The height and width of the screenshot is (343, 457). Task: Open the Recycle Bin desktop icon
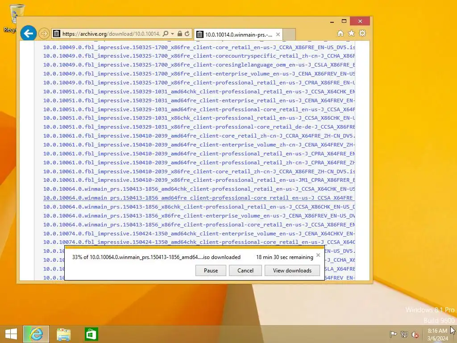coord(13,18)
